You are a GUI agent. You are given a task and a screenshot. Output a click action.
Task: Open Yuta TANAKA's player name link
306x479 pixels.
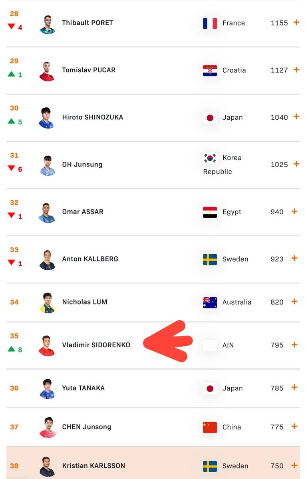[x=83, y=388]
